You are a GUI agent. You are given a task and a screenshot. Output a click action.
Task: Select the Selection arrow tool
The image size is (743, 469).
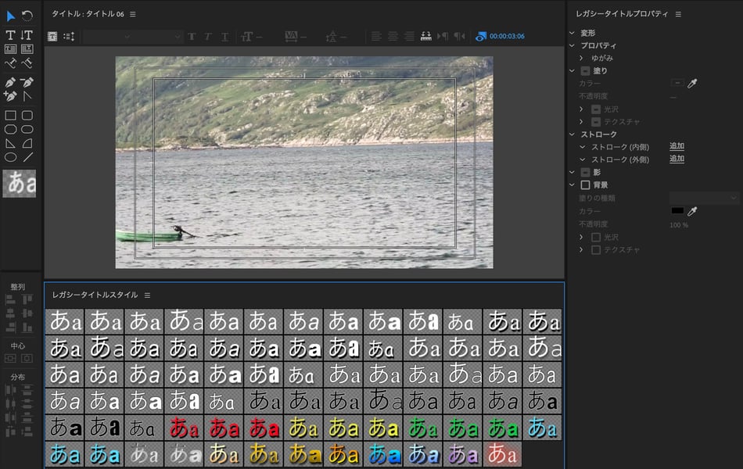tap(11, 16)
